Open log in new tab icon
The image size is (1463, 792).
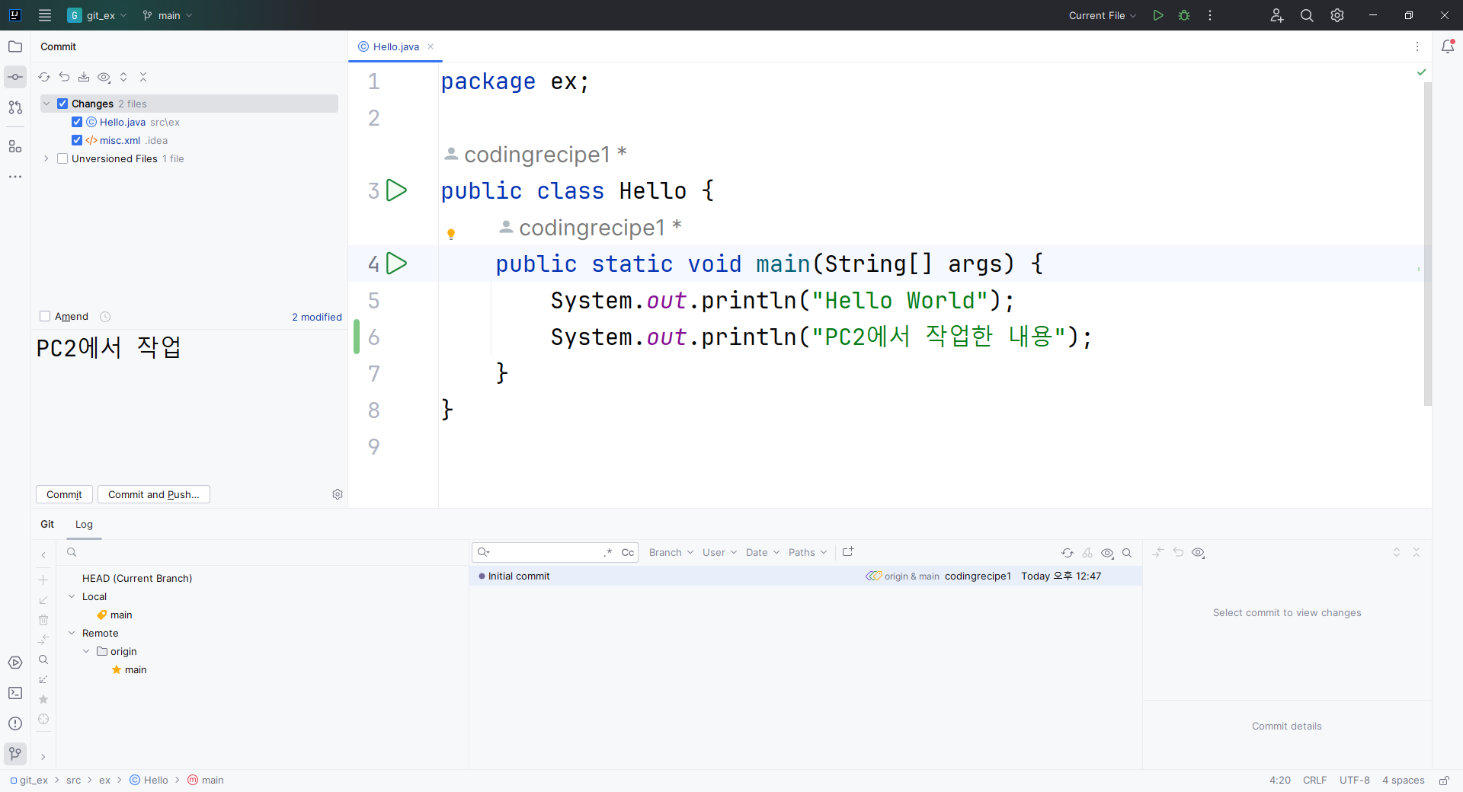coord(848,552)
